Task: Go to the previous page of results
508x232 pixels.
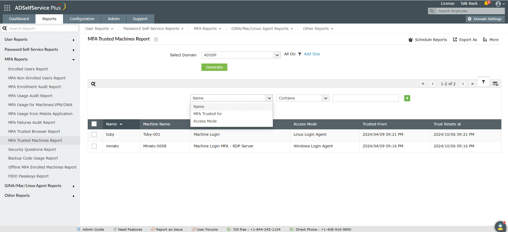Action: pyautogui.click(x=432, y=84)
